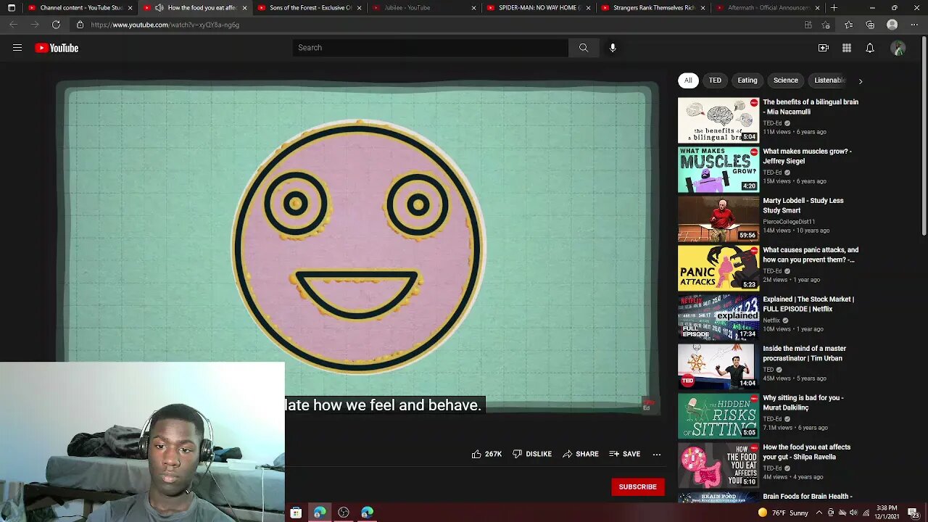Click the red SUBSCRIBE button

pos(638,487)
